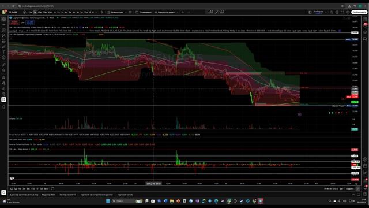Set range to Все
This screenshot has width=369, height=208.
46,189
